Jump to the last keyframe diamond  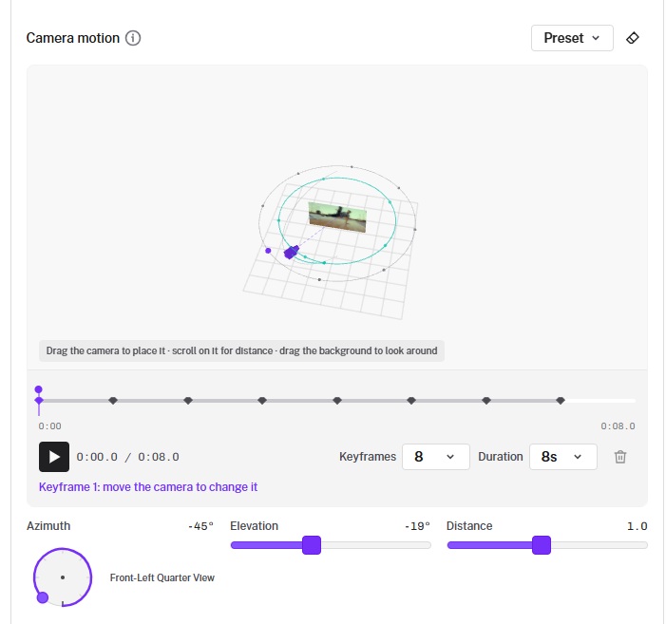point(561,400)
